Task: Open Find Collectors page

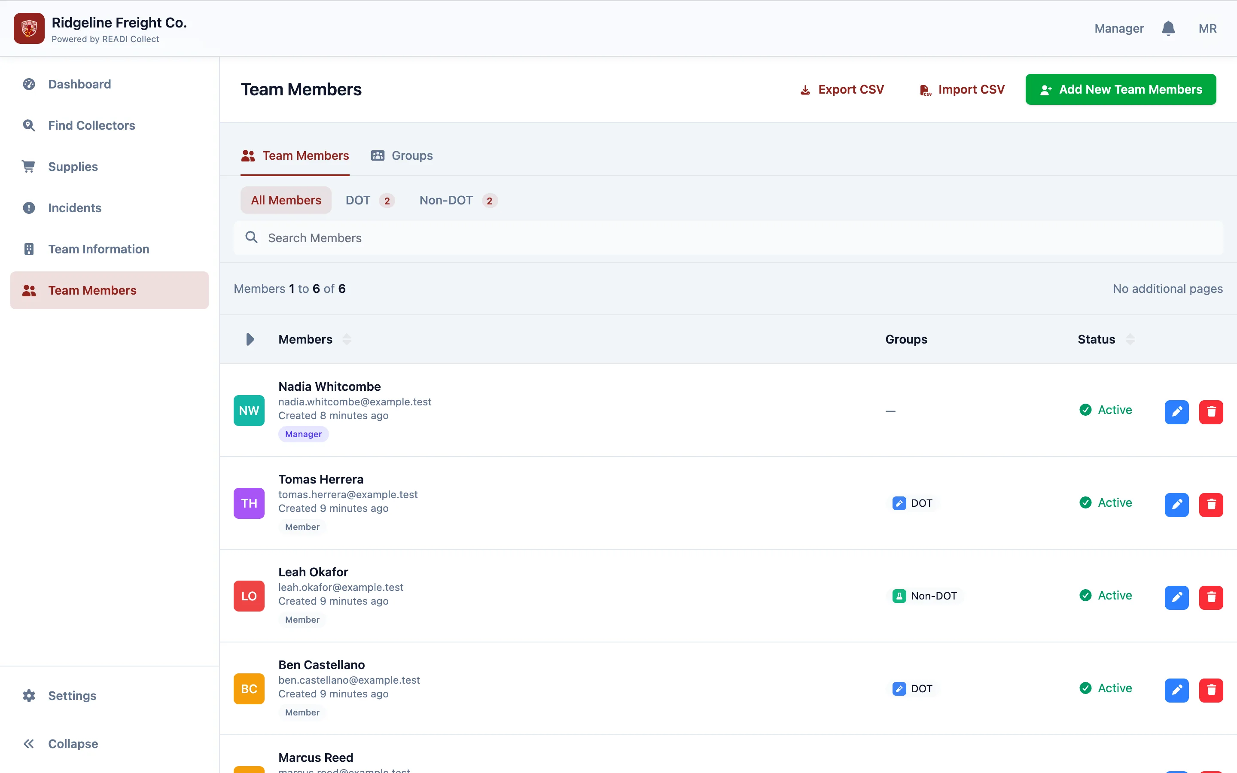Action: coord(110,125)
